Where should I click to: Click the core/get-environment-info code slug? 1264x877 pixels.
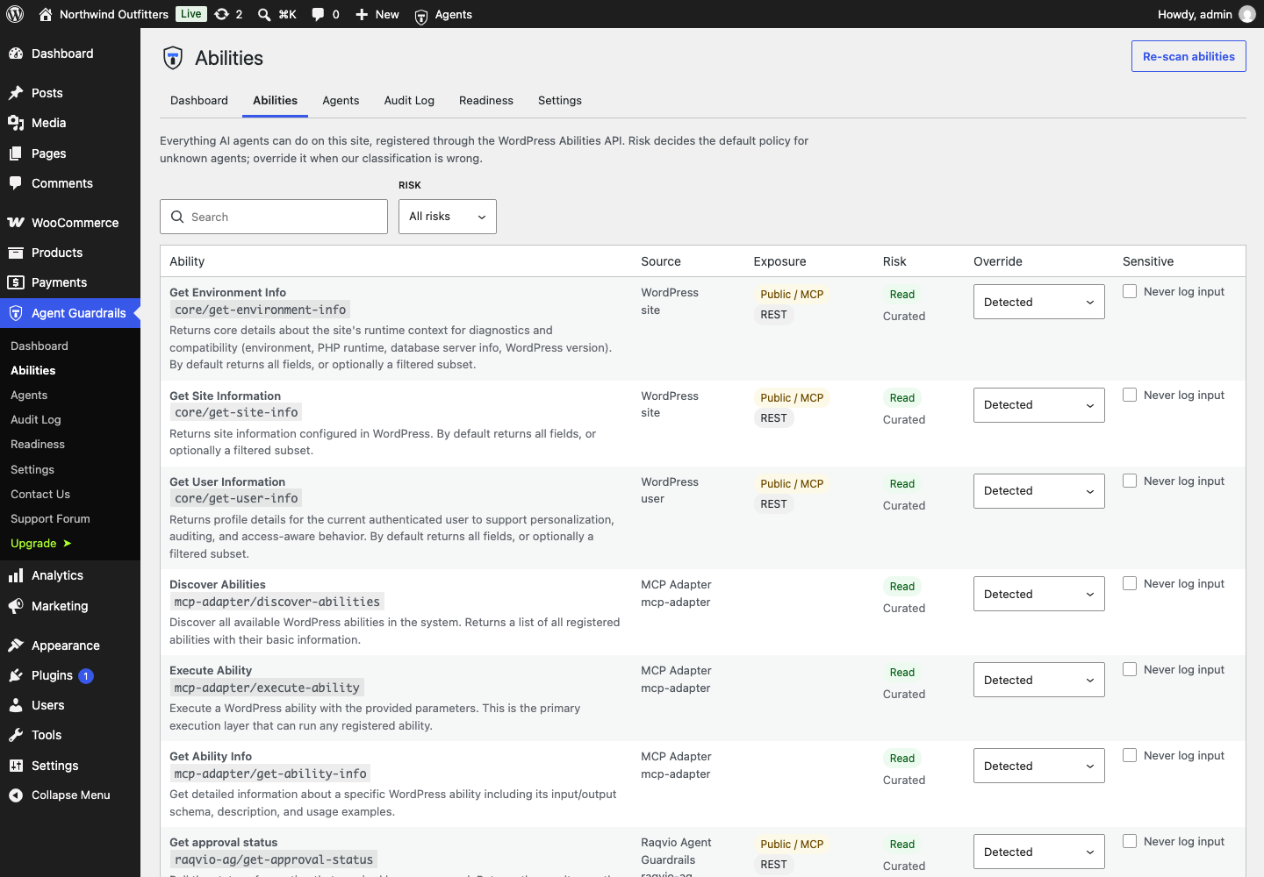[260, 310]
